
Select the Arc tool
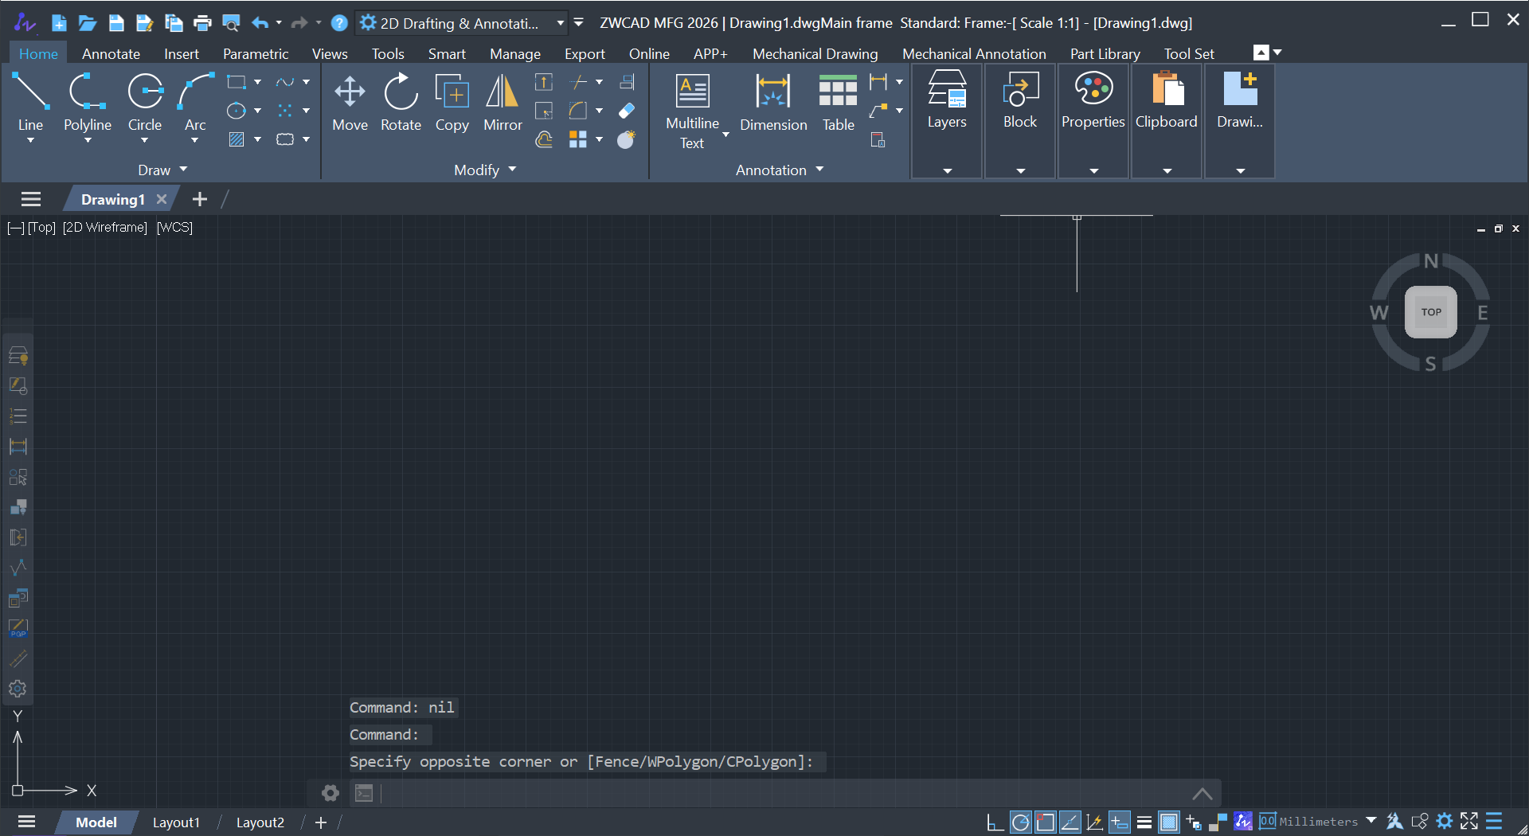point(195,101)
